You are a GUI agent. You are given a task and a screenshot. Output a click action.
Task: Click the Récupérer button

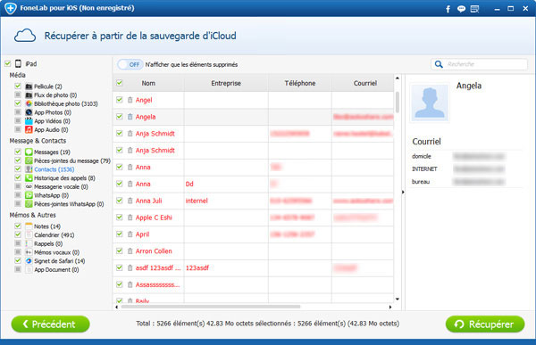pos(485,324)
